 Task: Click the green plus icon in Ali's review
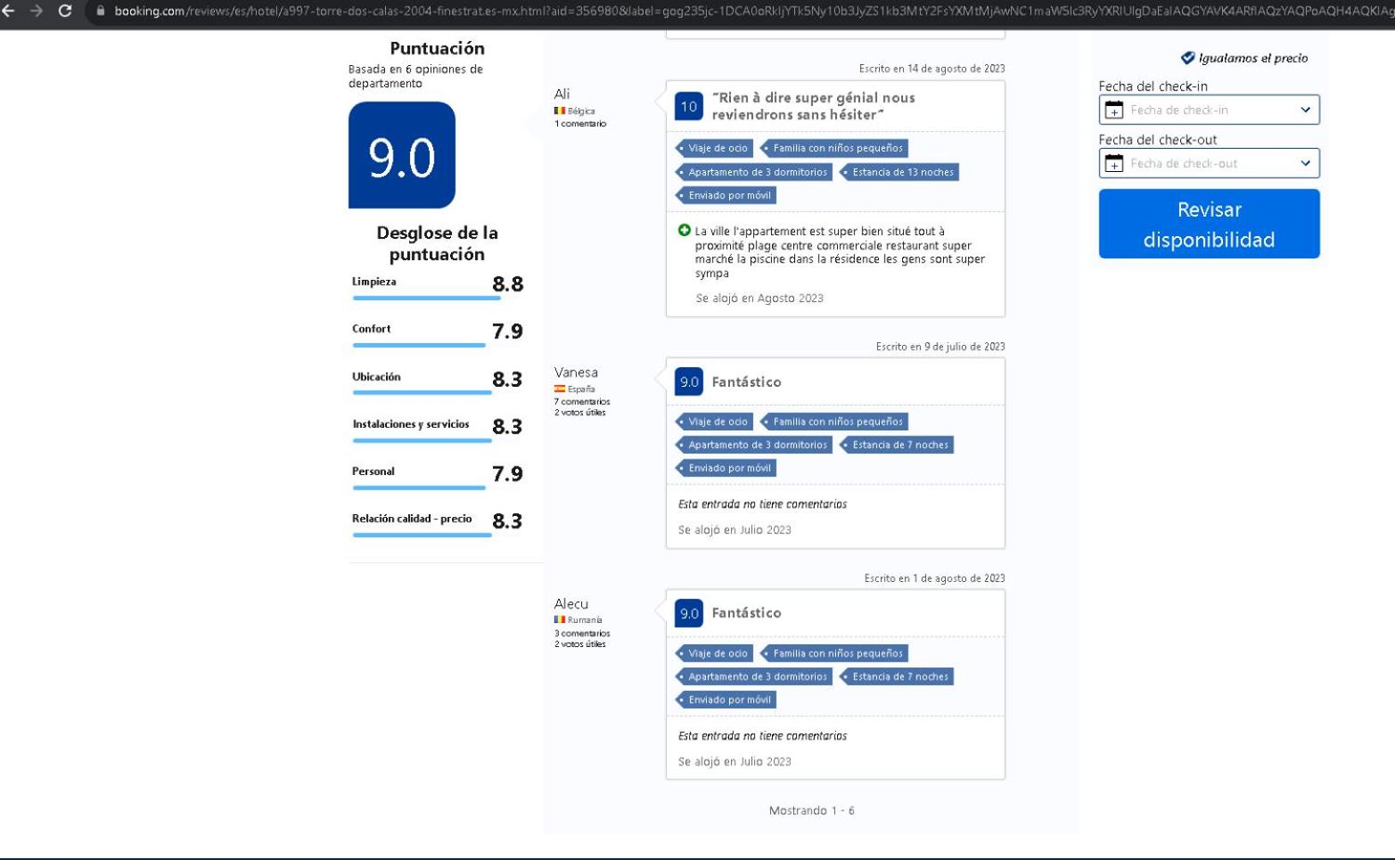(684, 230)
